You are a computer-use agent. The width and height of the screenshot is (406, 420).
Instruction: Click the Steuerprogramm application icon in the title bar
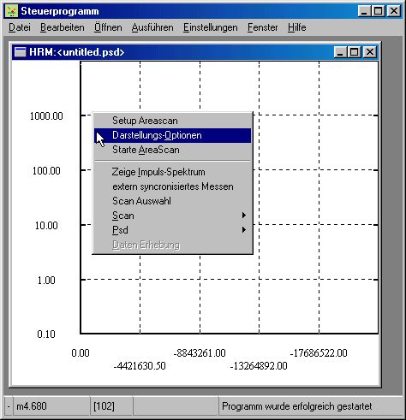[x=12, y=11]
